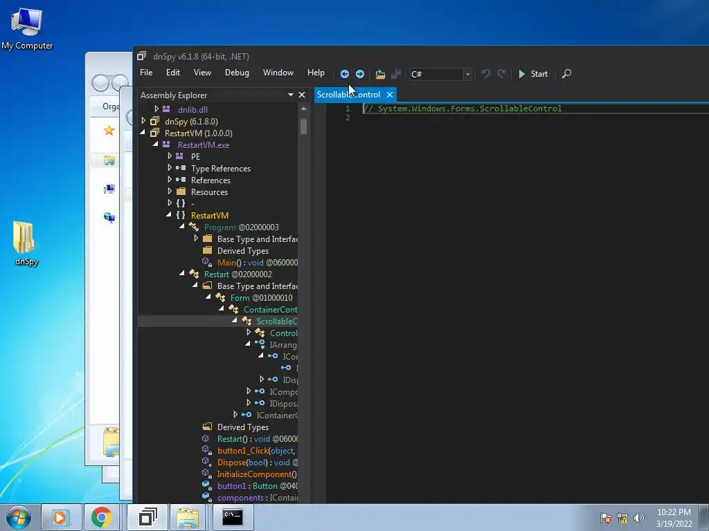Select the Restart class icon
Image resolution: width=709 pixels, height=531 pixels.
tap(194, 274)
